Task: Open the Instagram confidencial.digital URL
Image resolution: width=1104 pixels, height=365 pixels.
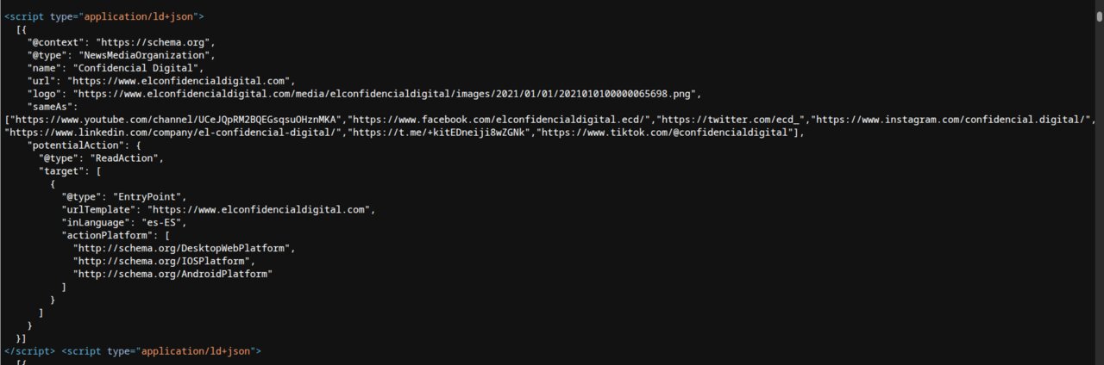Action: 954,120
